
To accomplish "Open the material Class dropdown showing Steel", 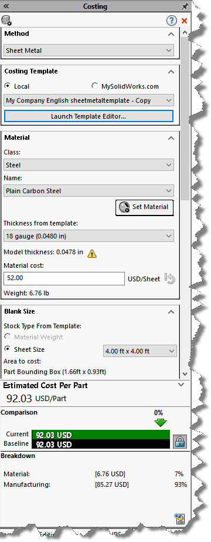I will tap(89, 165).
